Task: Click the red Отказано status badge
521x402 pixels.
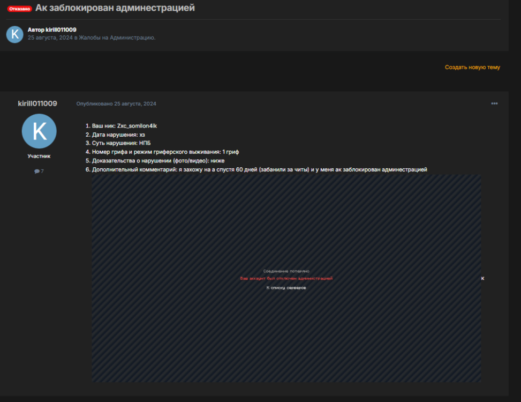Action: [x=20, y=9]
